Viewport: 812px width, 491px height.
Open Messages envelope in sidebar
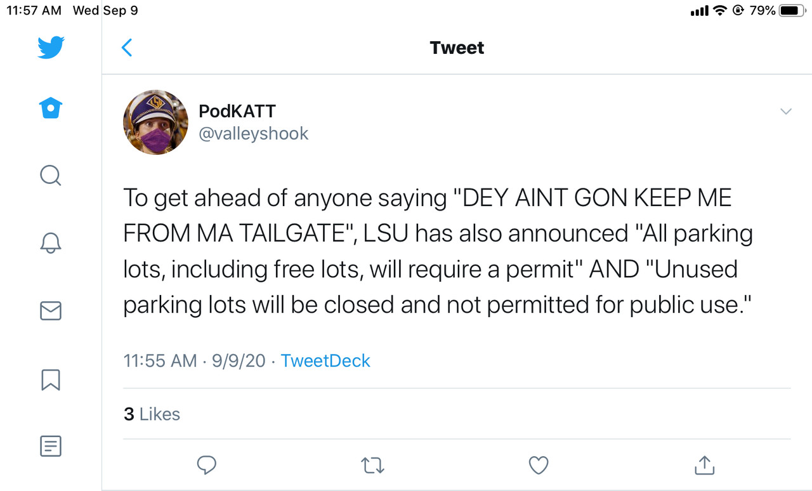click(51, 311)
